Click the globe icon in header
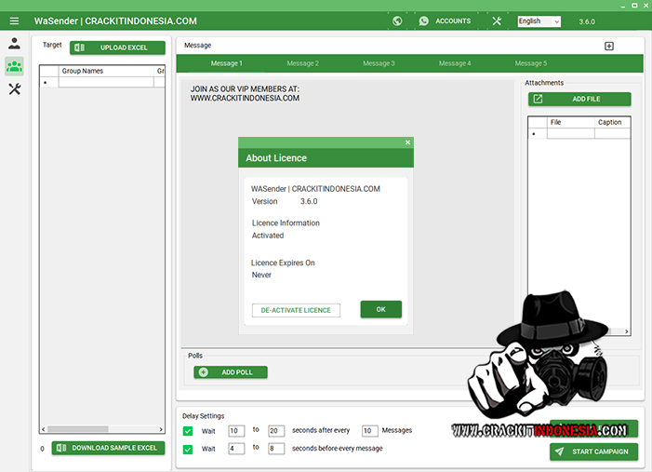Viewport: 652px width, 472px height. tap(397, 21)
